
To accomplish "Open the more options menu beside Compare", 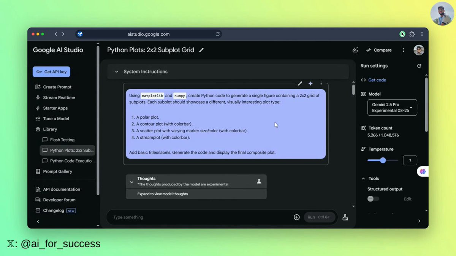I will coord(403,50).
